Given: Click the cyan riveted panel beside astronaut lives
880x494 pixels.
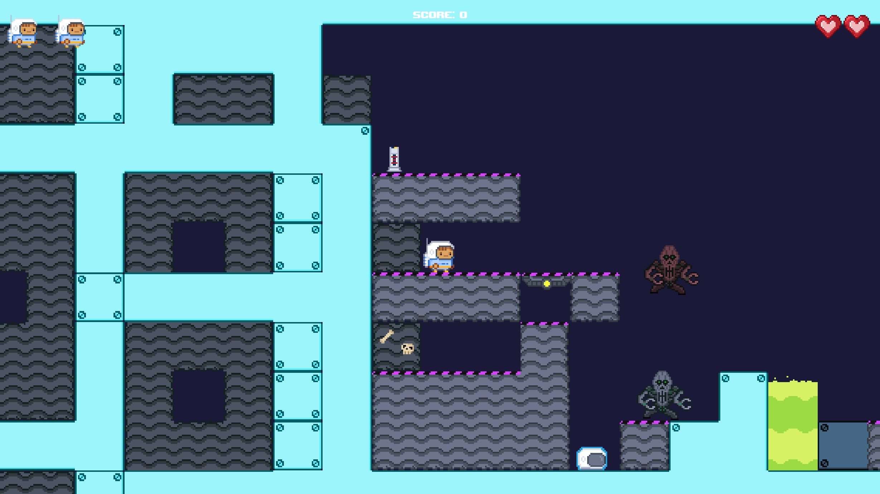Looking at the screenshot, I should coord(100,49).
